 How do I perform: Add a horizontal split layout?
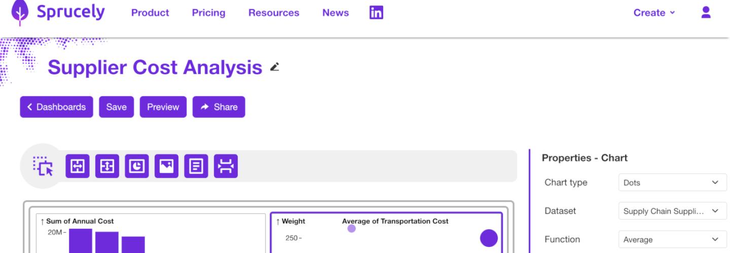click(78, 166)
